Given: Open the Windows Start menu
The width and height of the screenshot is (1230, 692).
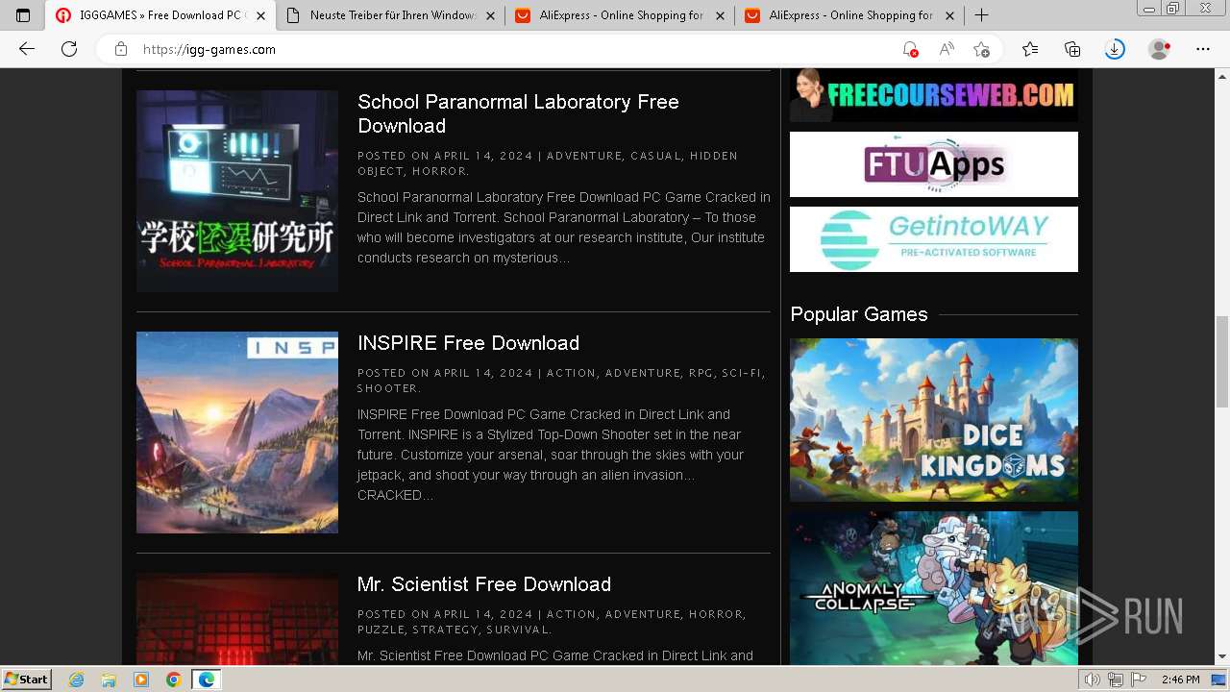Looking at the screenshot, I should click(26, 680).
